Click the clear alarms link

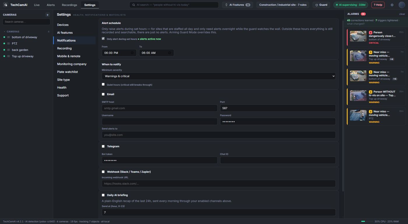tap(402, 14)
